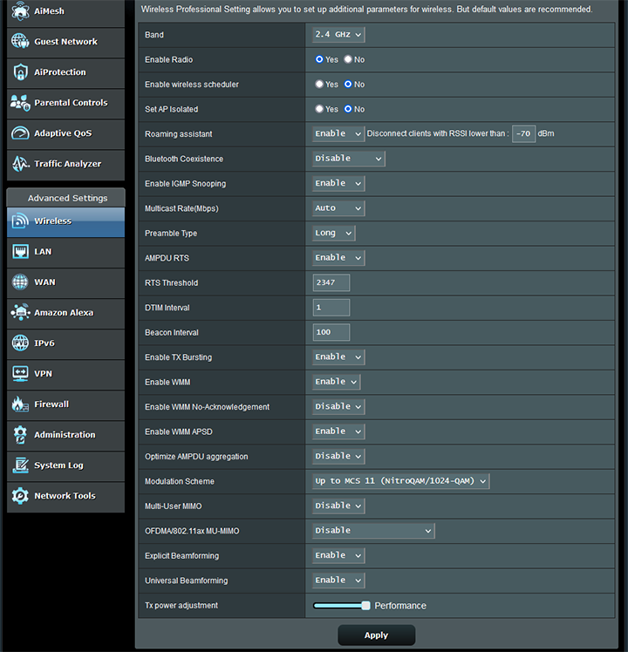Screen dimensions: 628x652
Task: Open the Preamble Type dropdown
Action: pos(334,233)
